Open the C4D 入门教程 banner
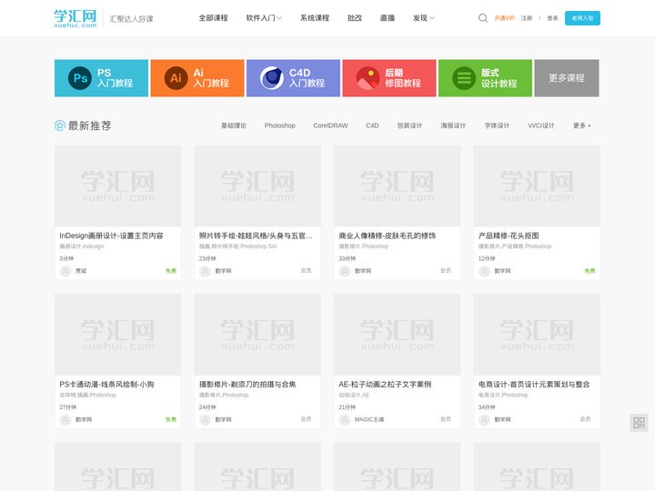This screenshot has width=655, height=491. (293, 78)
